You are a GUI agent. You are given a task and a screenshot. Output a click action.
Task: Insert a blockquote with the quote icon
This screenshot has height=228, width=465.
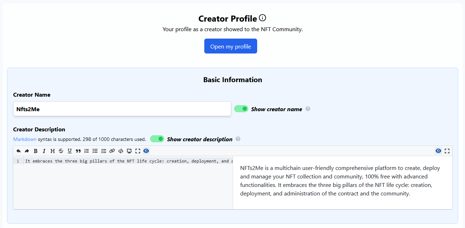coord(78,151)
